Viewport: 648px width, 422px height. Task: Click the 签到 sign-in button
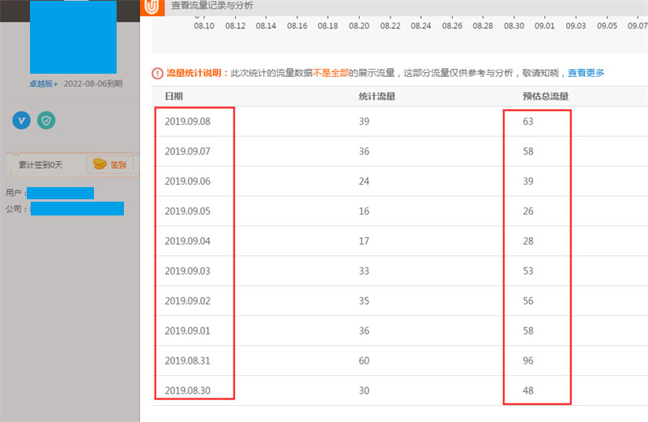coord(110,164)
